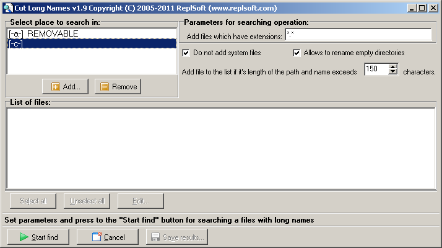Close the Cut Long Names window
This screenshot has width=442, height=248.
(433, 7)
